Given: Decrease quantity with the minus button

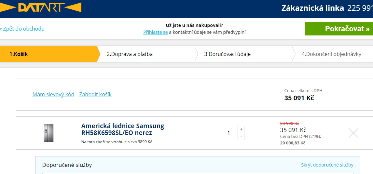Looking at the screenshot, I should [x=241, y=137].
